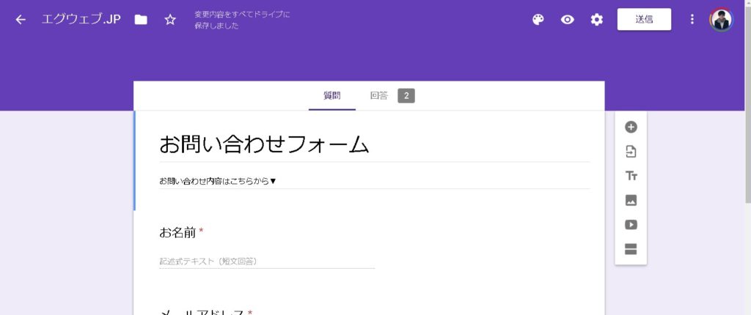Insert an image from the sidebar
The height and width of the screenshot is (315, 751).
(631, 200)
